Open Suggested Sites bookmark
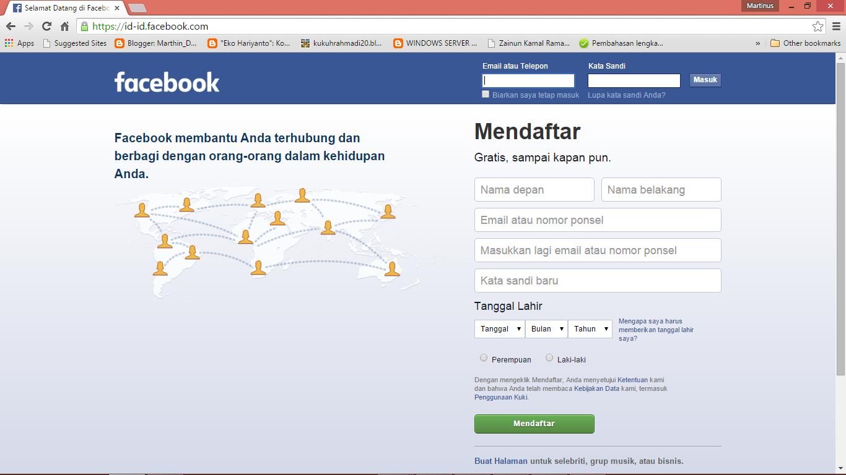Image resolution: width=846 pixels, height=475 pixels. pyautogui.click(x=74, y=43)
